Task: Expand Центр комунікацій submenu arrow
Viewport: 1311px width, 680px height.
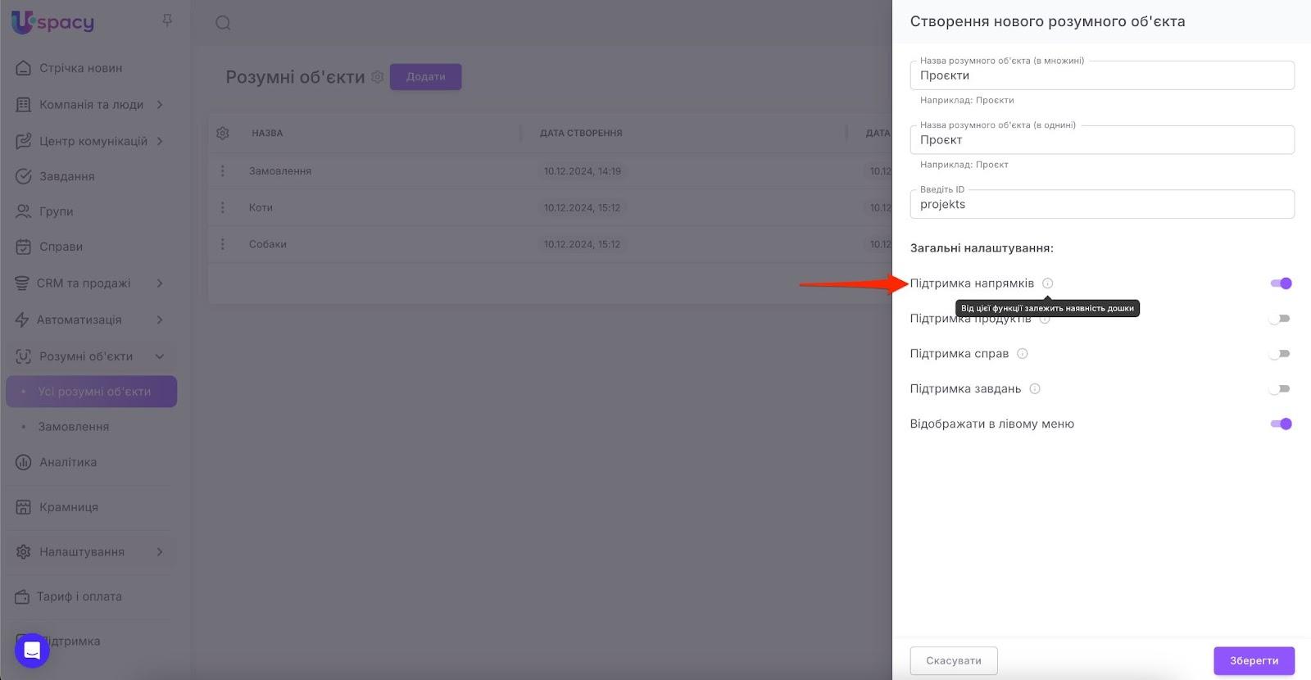Action: click(160, 141)
